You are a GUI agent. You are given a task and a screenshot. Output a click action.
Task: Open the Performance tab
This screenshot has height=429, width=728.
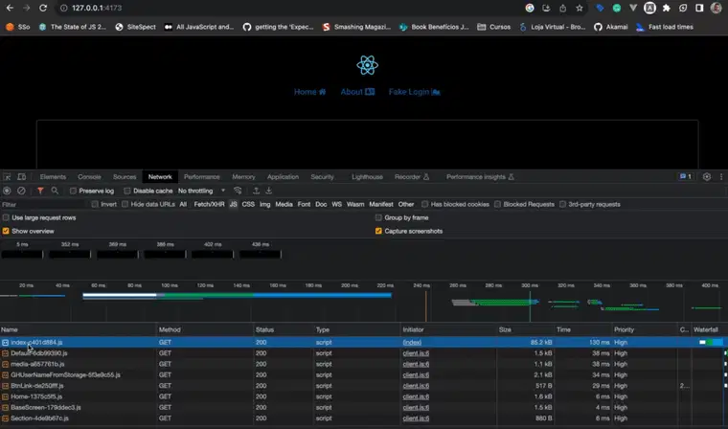pos(201,177)
